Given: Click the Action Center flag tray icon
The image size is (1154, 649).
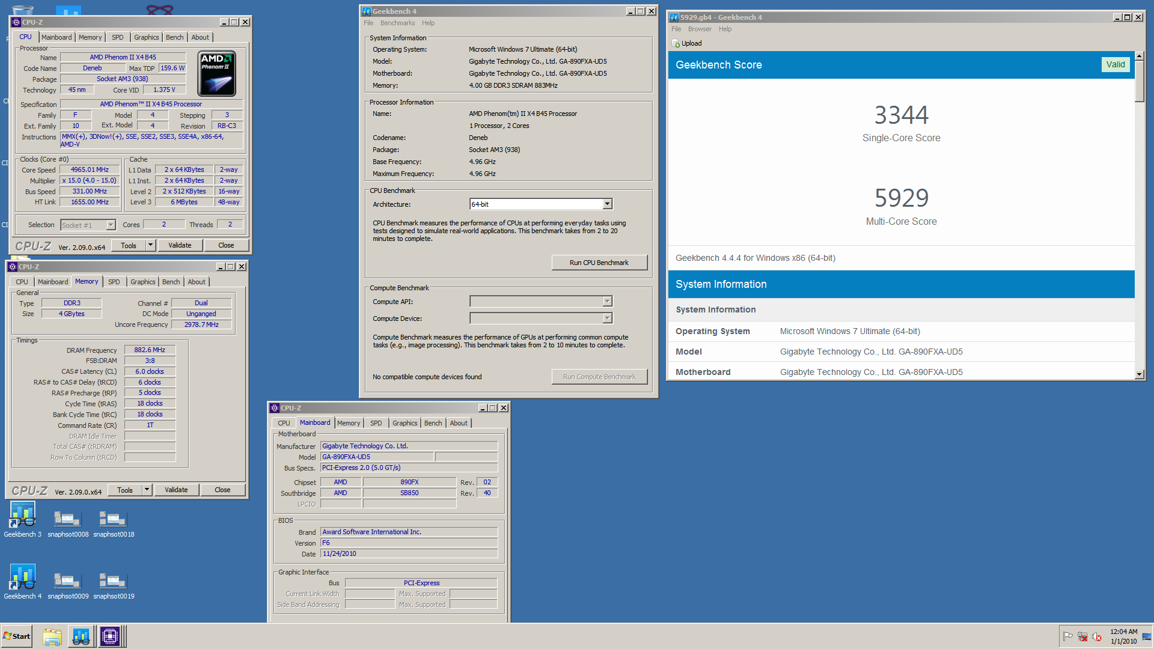Looking at the screenshot, I should (1068, 636).
